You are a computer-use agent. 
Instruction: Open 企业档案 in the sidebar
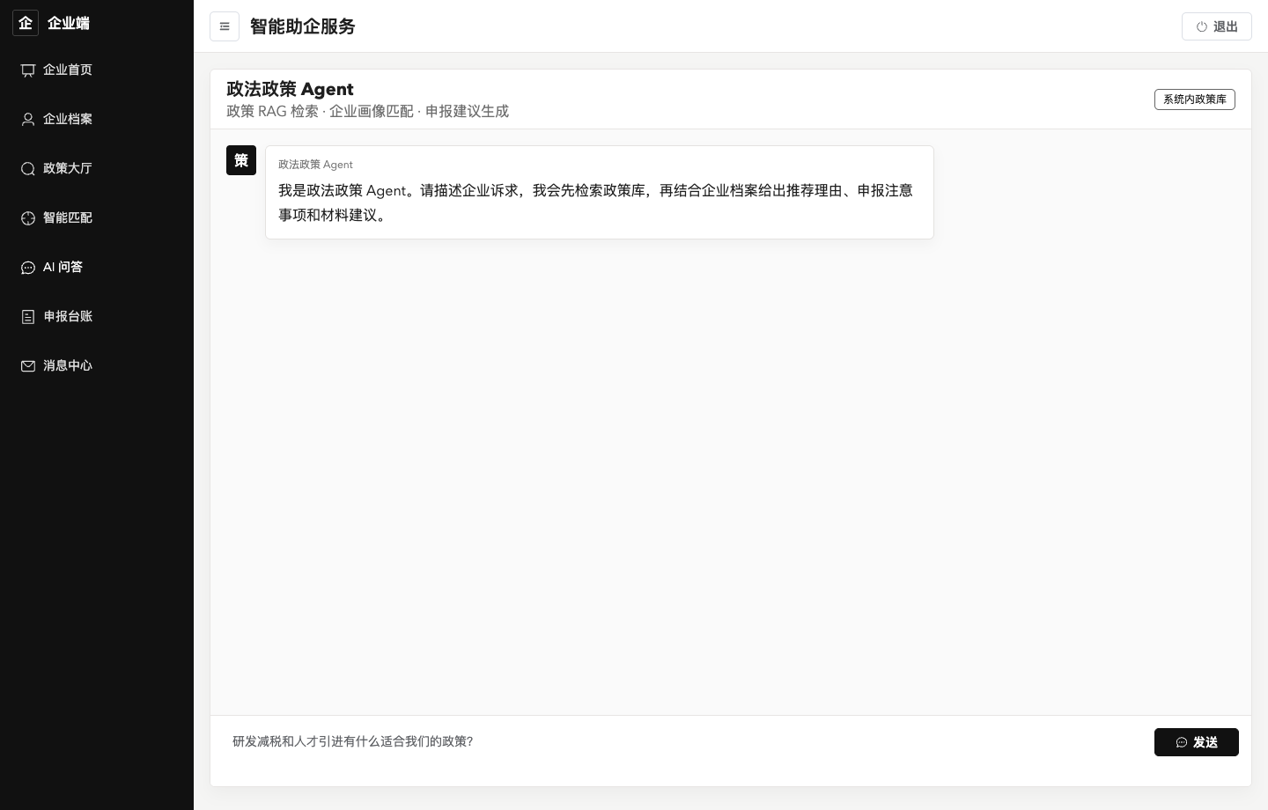pos(97,119)
